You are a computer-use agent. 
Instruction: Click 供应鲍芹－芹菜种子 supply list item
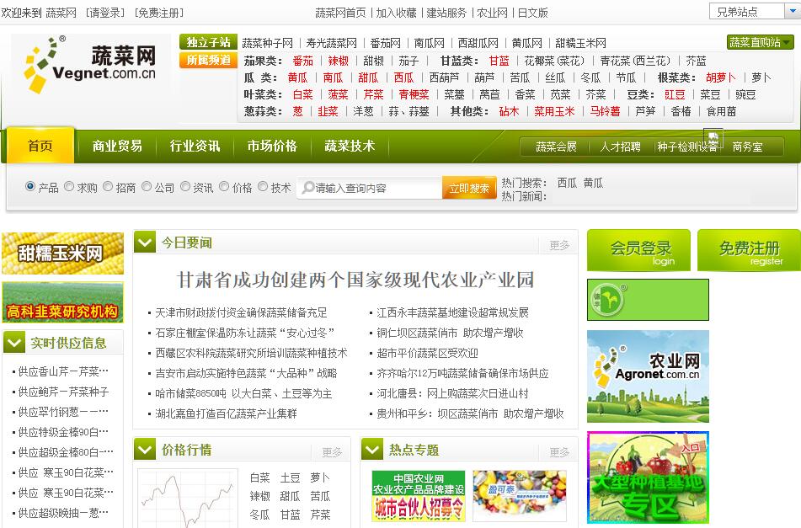click(x=63, y=392)
